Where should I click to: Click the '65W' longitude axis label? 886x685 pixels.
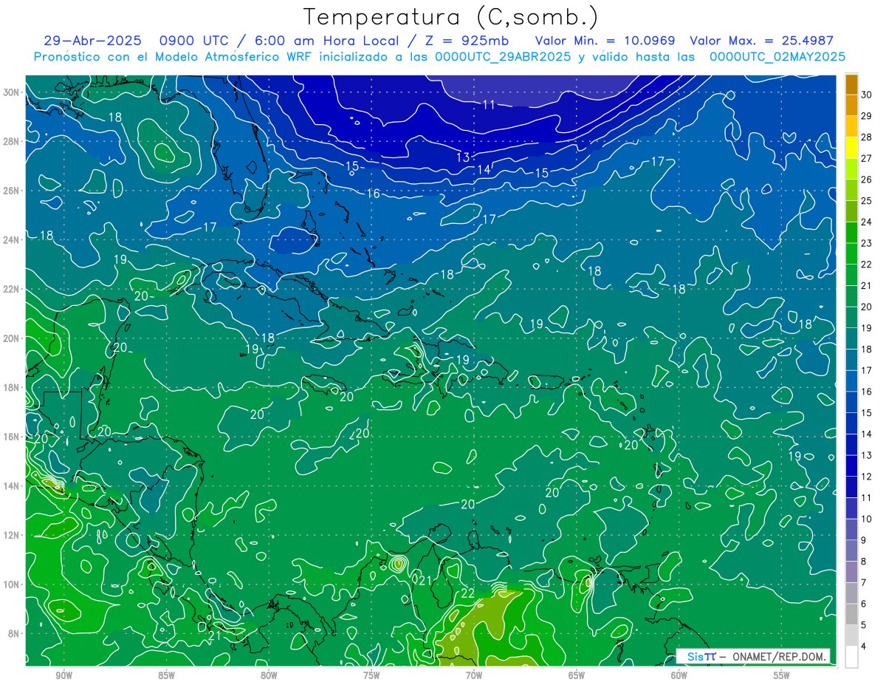577,675
